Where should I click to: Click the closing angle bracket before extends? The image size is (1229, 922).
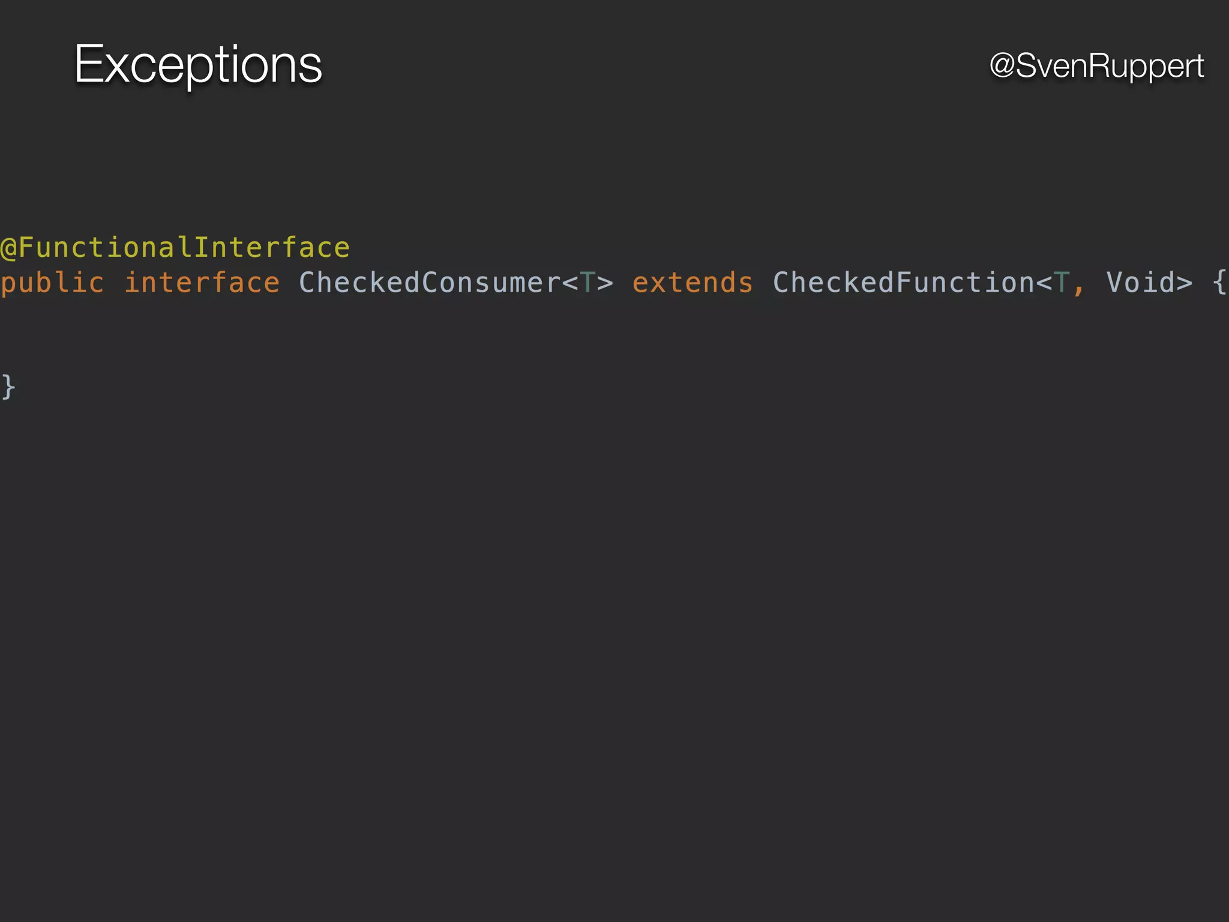(605, 283)
